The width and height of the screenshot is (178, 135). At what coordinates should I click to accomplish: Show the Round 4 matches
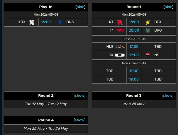[x=80, y=120]
